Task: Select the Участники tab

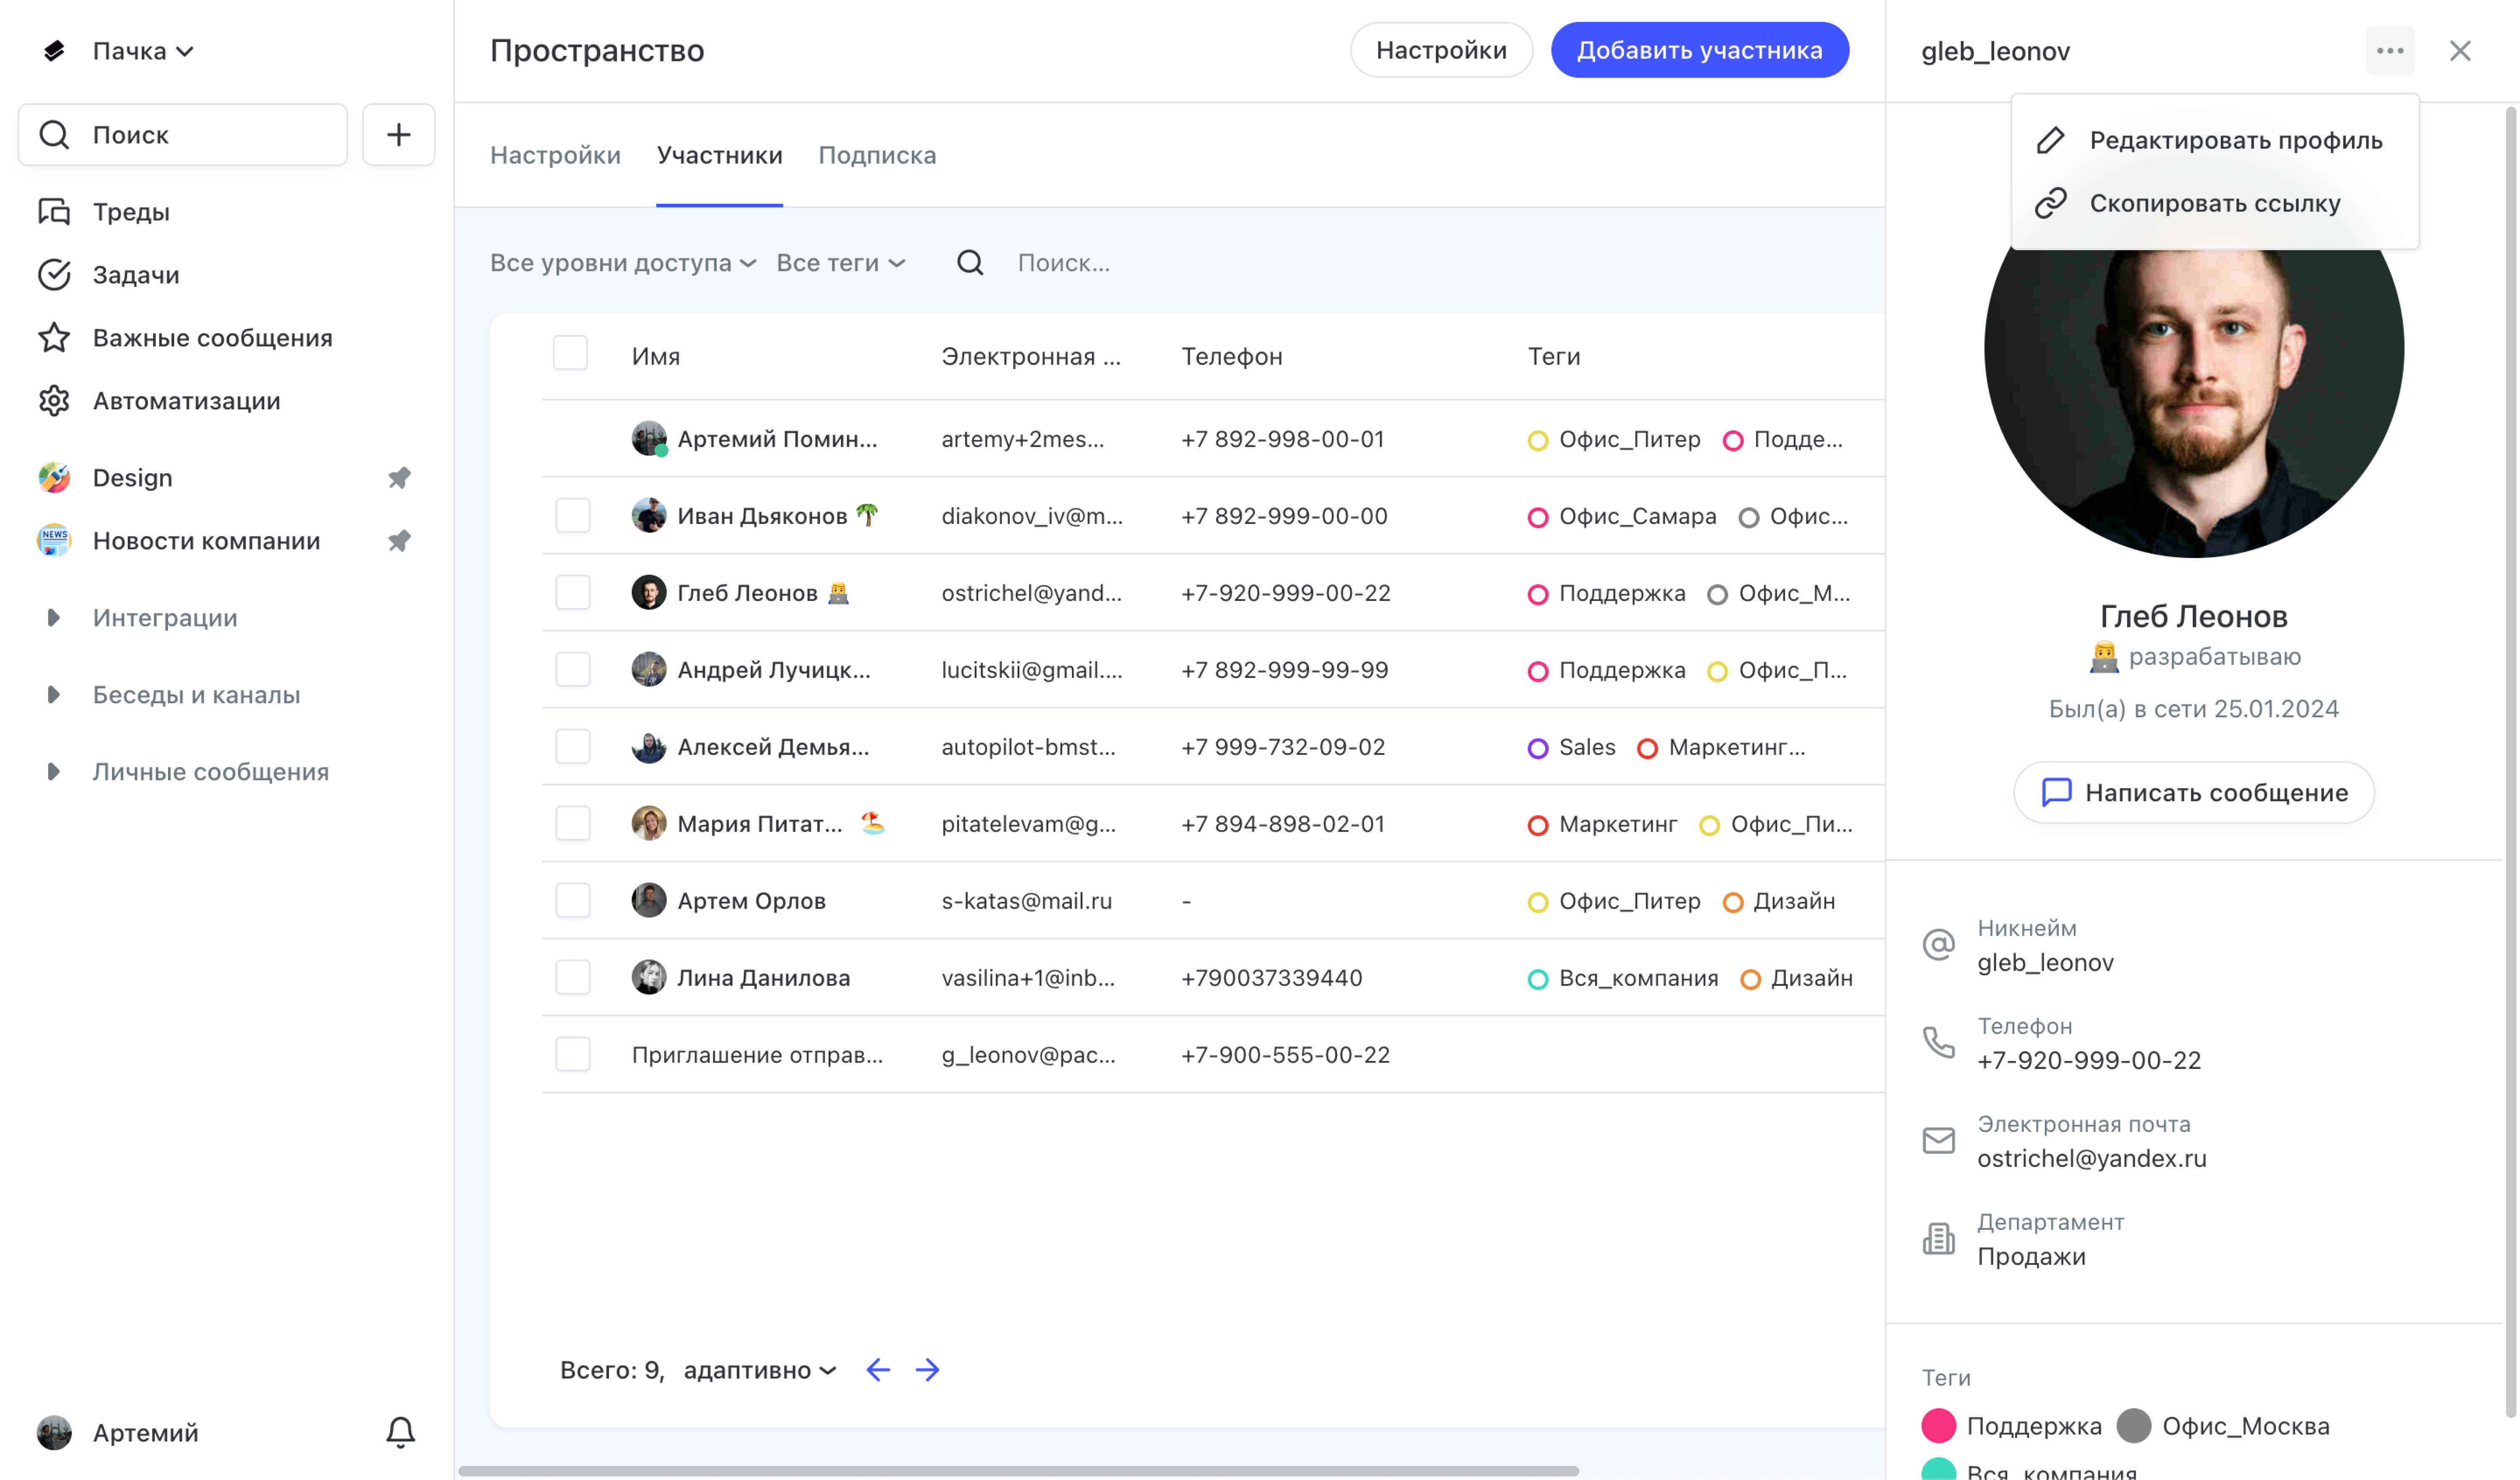Action: click(719, 155)
